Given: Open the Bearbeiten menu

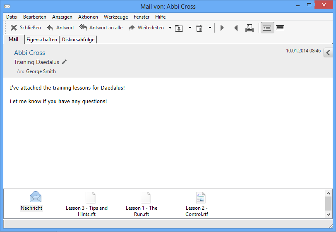Looking at the screenshot, I should point(35,17).
